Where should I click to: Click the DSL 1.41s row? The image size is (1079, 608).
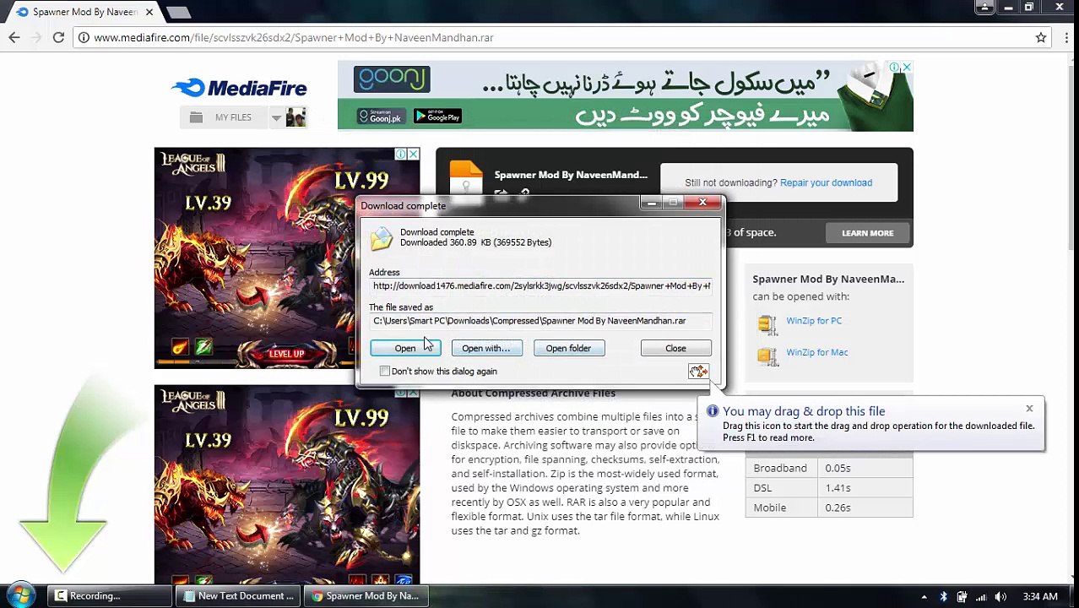pyautogui.click(x=829, y=488)
